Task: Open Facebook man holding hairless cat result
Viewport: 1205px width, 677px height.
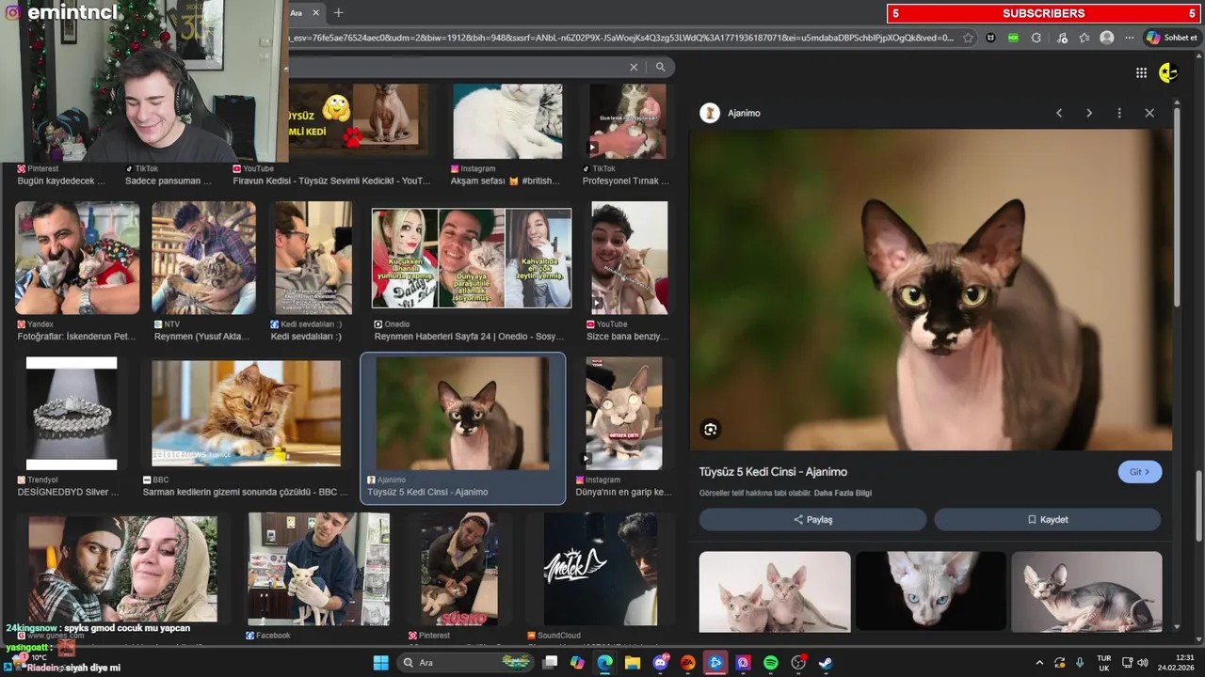Action: [x=318, y=569]
